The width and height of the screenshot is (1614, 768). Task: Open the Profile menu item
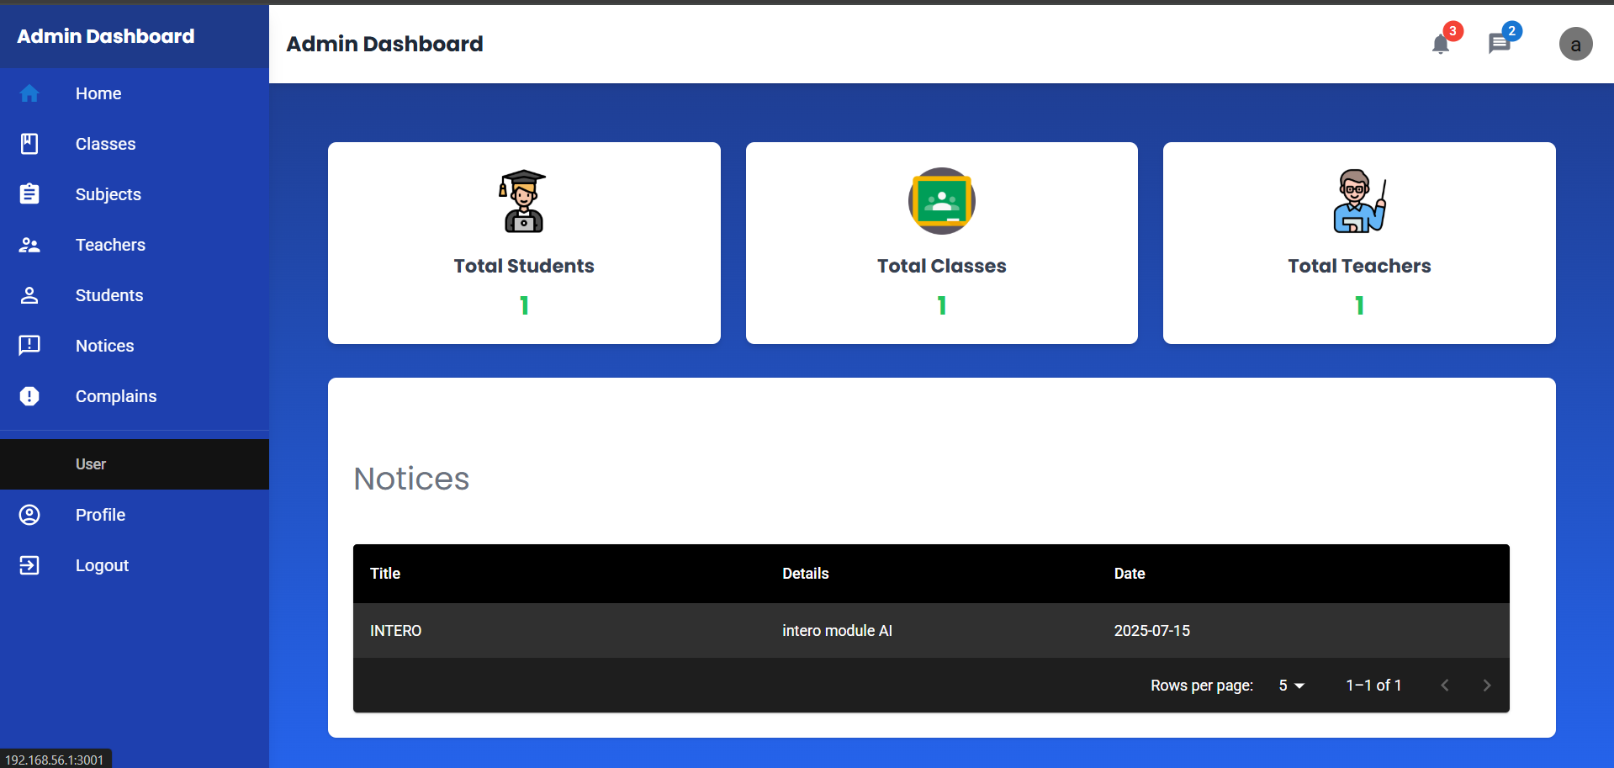tap(100, 515)
